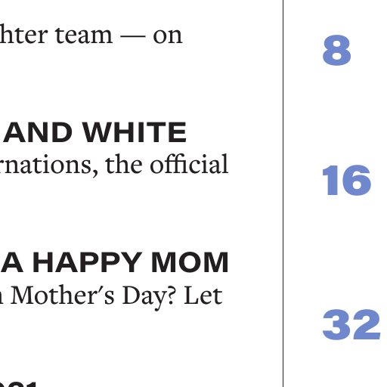Click the word 'Let' at the line end

tap(203, 296)
